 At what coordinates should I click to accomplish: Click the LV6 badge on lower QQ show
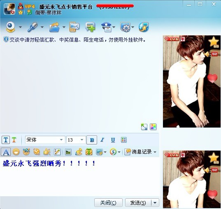pos(172,155)
